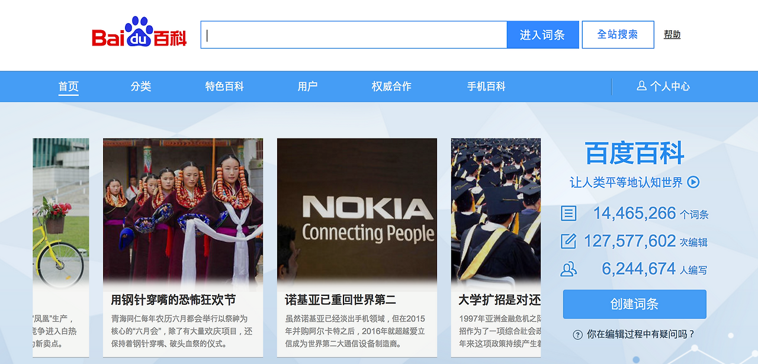Open the yellow bicycle card image

coord(61,213)
